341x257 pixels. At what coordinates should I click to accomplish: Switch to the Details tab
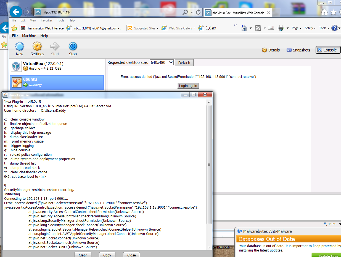coord(271,50)
